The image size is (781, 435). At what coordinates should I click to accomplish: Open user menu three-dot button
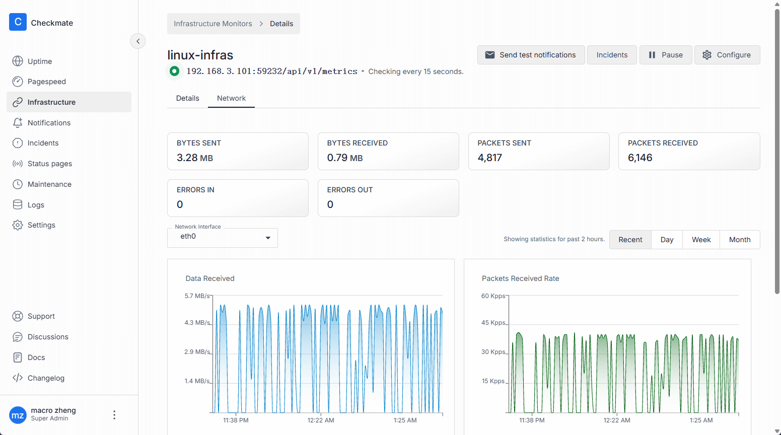114,415
